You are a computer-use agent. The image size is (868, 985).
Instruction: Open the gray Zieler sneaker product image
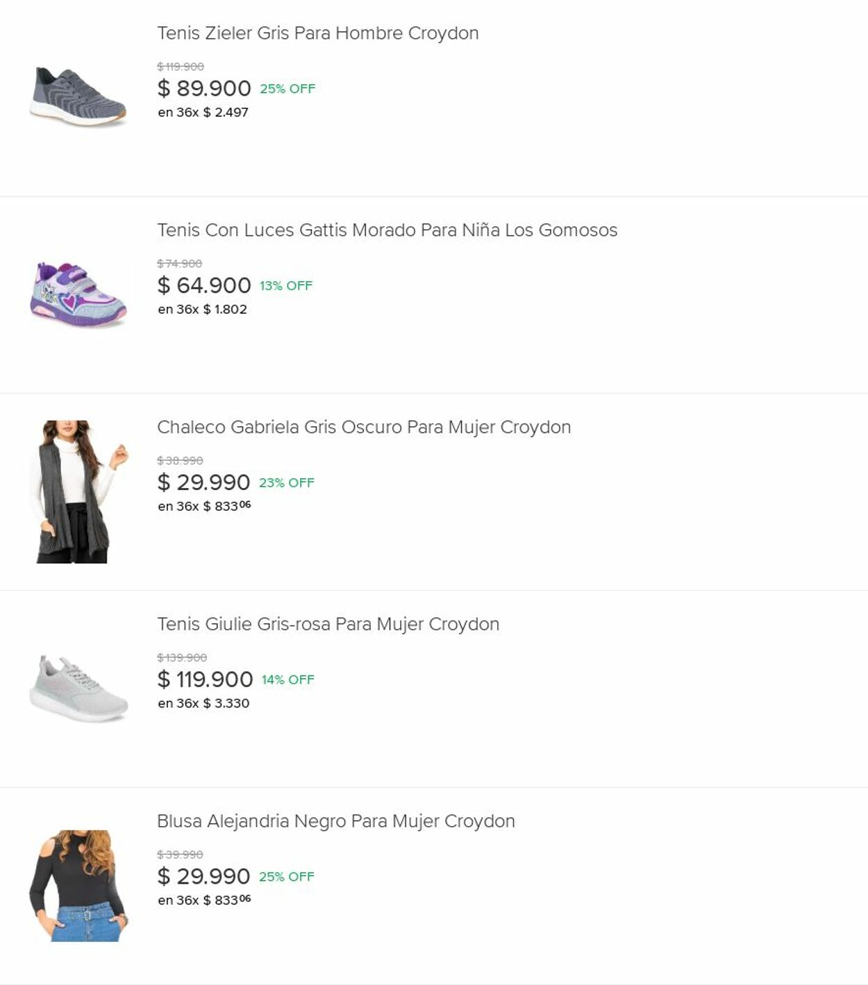pos(78,96)
